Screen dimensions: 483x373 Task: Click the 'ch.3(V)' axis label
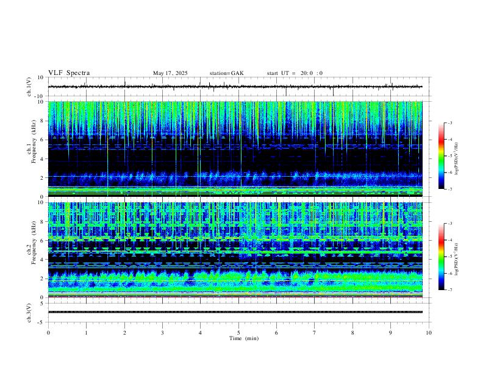(29, 313)
